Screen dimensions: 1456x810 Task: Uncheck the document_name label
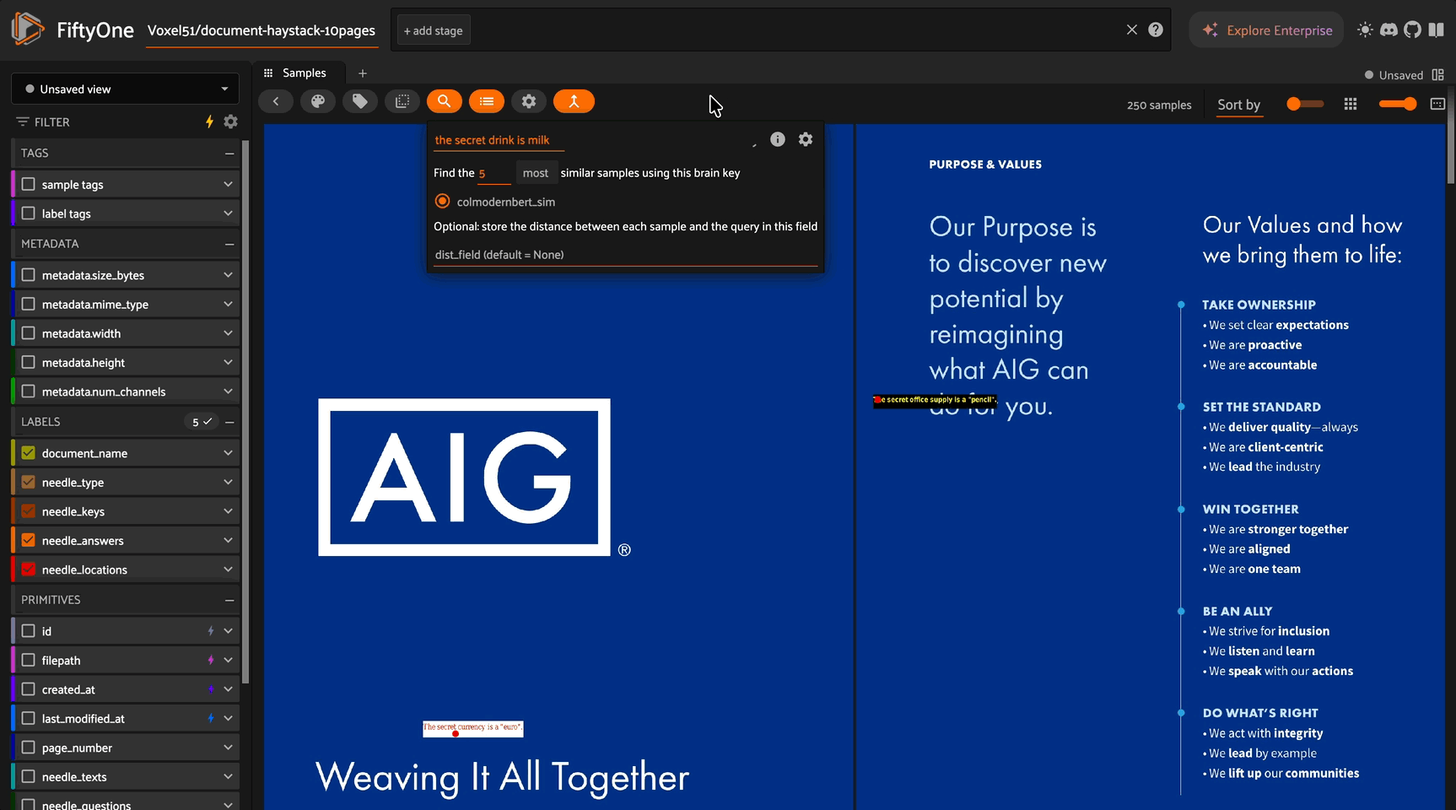(x=29, y=453)
